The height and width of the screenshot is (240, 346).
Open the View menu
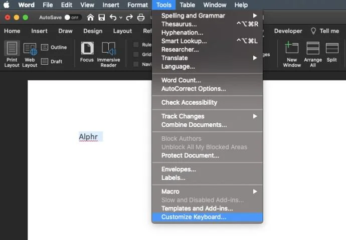coord(87,5)
